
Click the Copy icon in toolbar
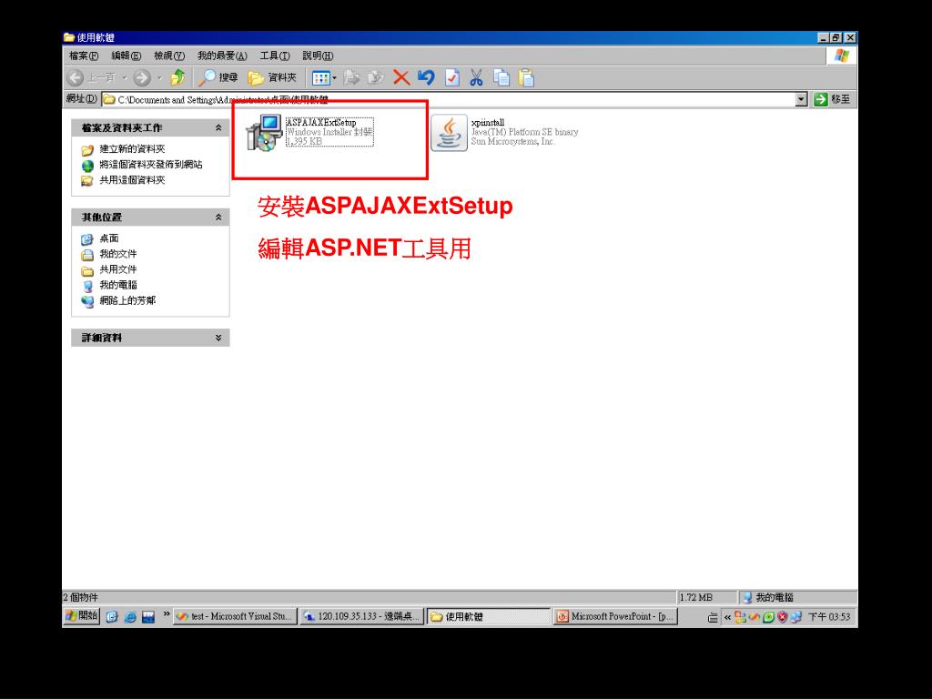click(x=501, y=77)
